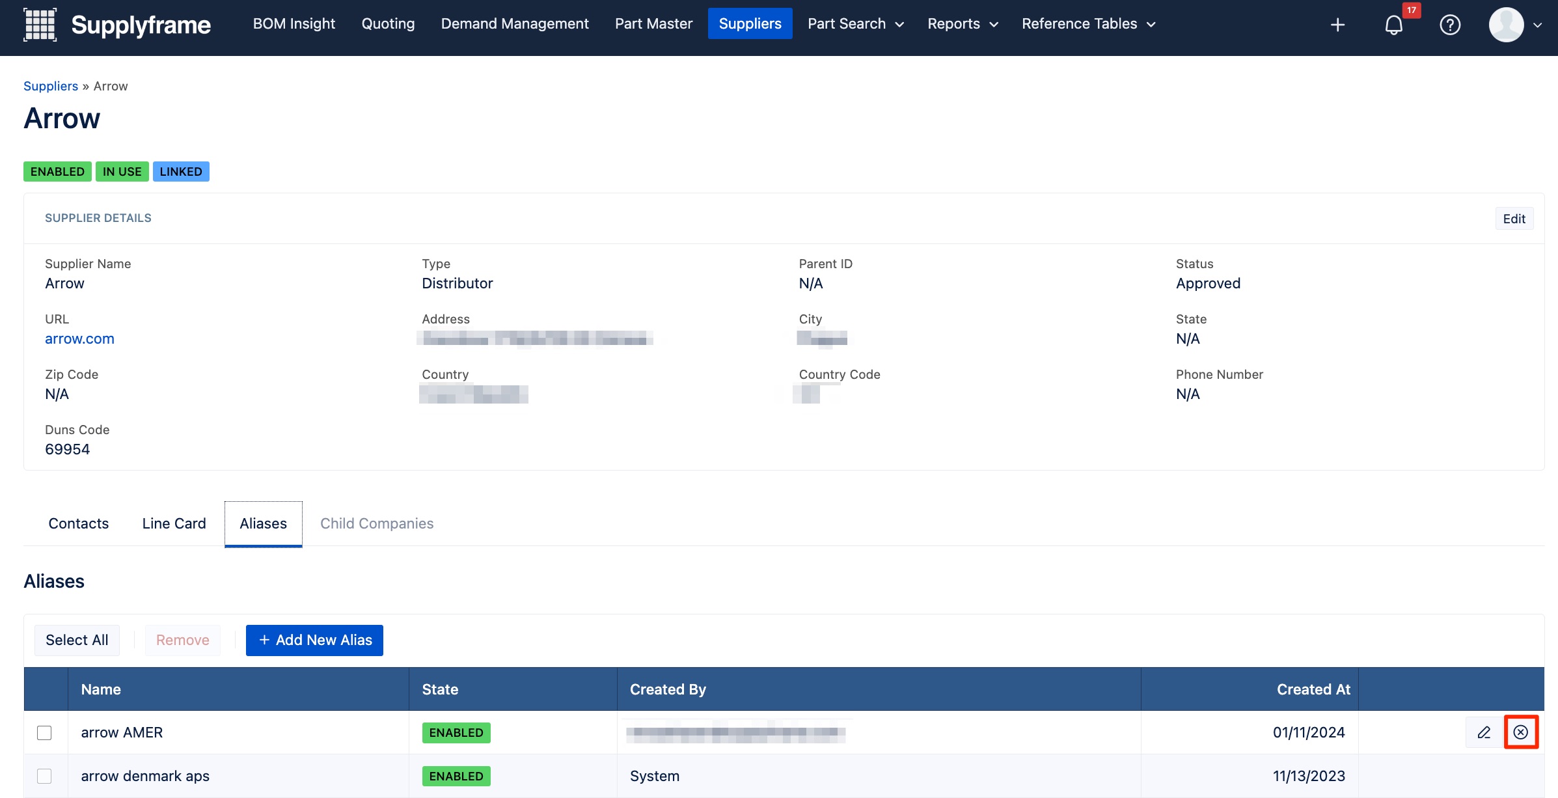
Task: Click 'System' in Created By column
Action: point(655,776)
